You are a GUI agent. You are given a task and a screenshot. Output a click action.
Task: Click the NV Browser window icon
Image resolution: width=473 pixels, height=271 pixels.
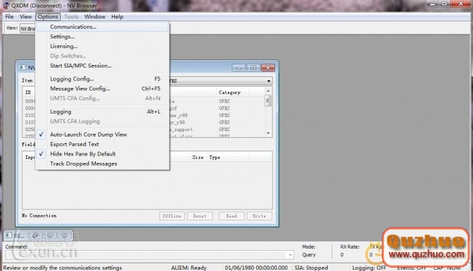pos(22,68)
